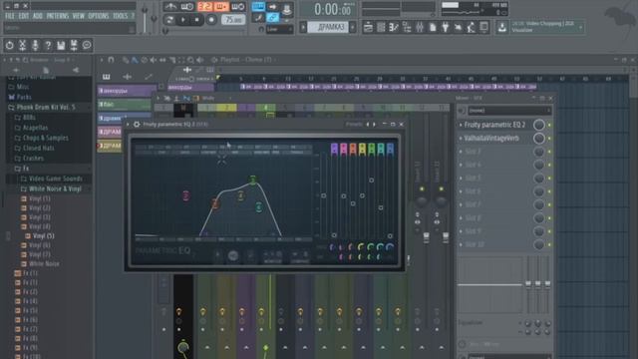
Task: Expand the Video Game Sounds folder
Action: (x=56, y=179)
